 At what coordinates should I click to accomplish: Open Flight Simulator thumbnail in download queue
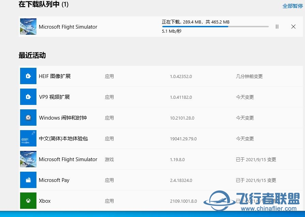tap(28, 27)
